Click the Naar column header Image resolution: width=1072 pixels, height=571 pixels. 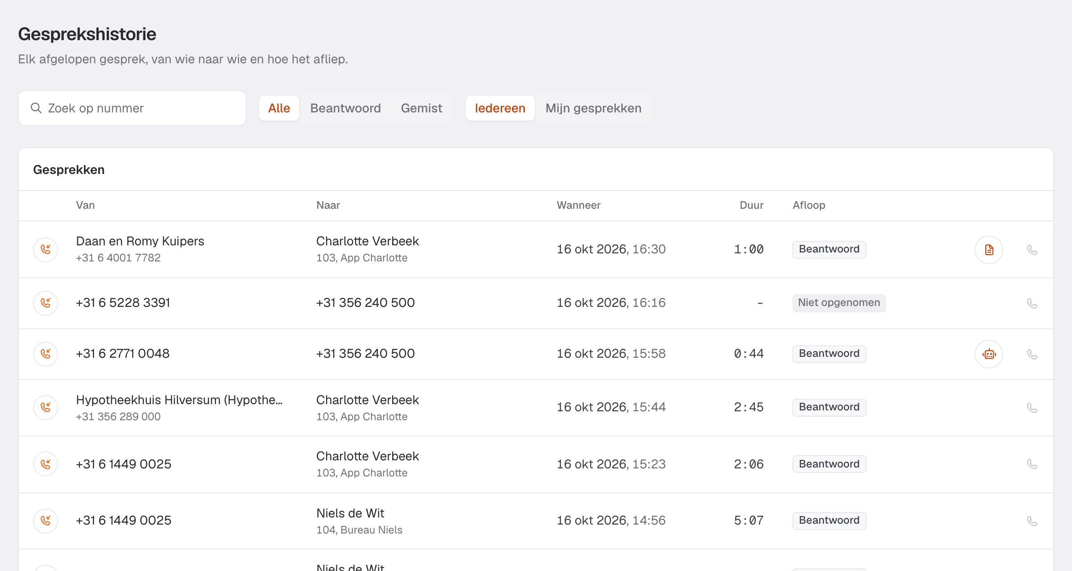pos(328,205)
